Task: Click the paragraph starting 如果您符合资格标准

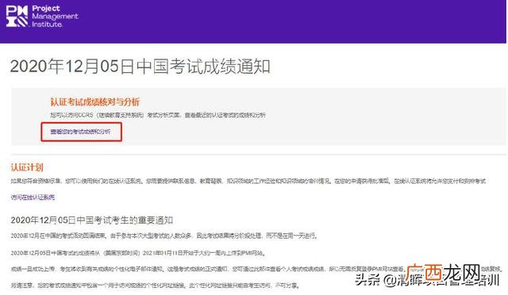Action: coord(248,181)
